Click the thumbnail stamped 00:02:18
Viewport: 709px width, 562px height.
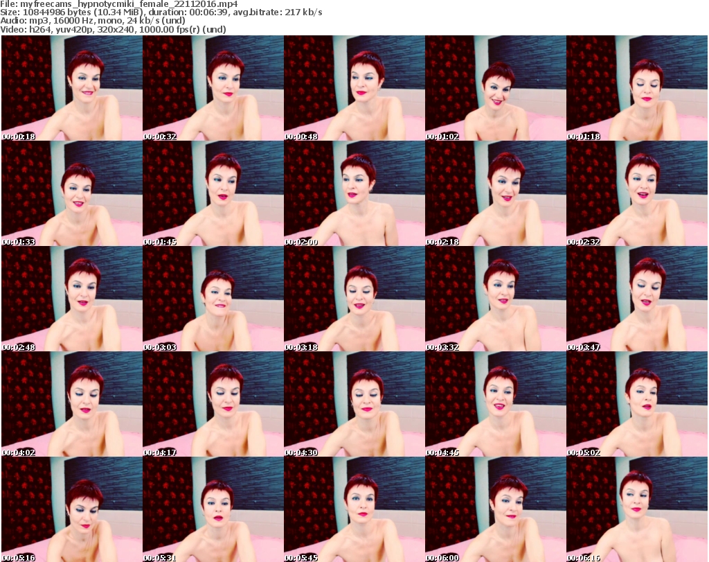(x=495, y=193)
